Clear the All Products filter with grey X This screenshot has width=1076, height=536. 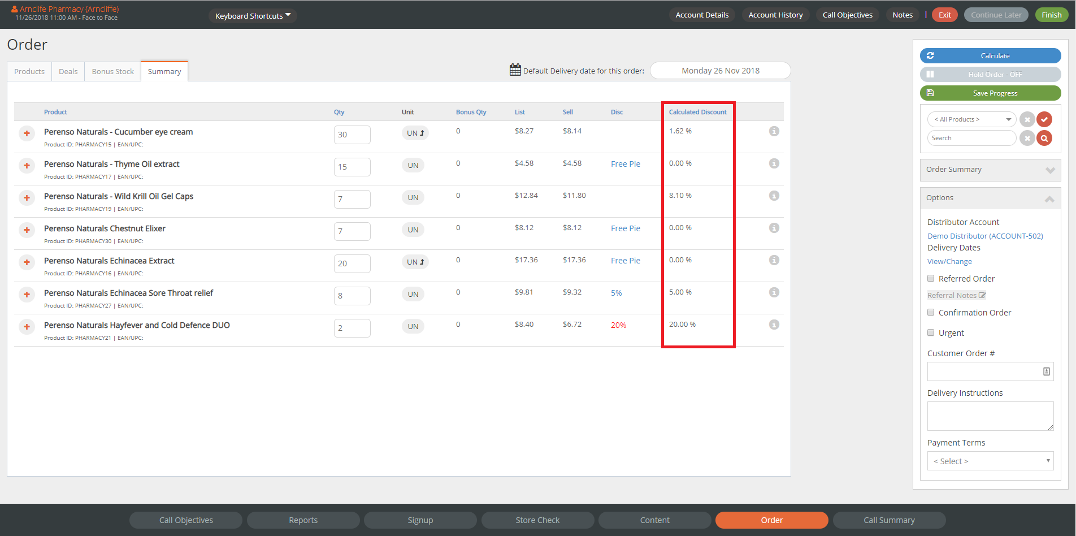coord(1027,119)
